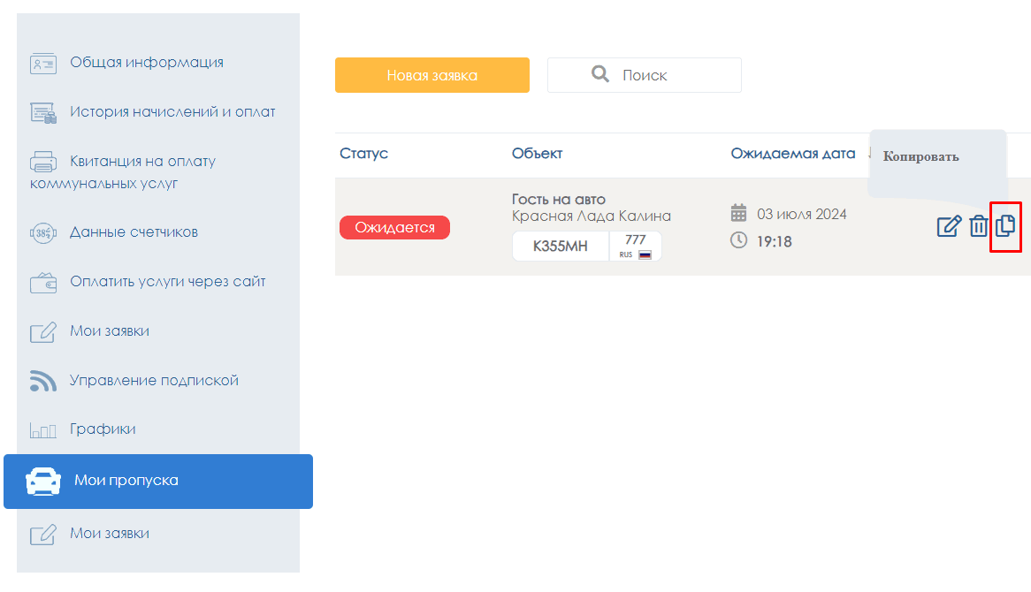Click the wallet icon for Оплатить услуги
1031x592 pixels.
pos(43,283)
